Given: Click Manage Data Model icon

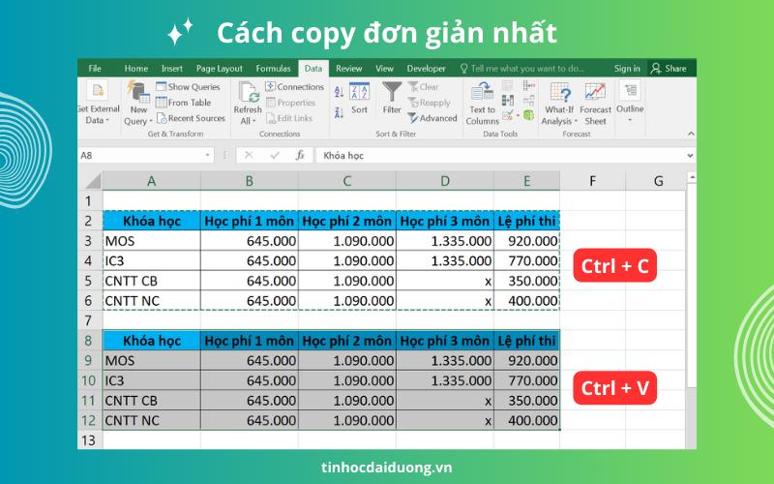Looking at the screenshot, I should (528, 115).
